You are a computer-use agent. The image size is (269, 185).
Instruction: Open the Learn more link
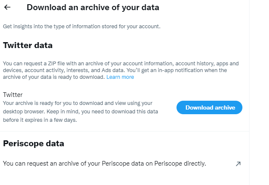(x=120, y=77)
